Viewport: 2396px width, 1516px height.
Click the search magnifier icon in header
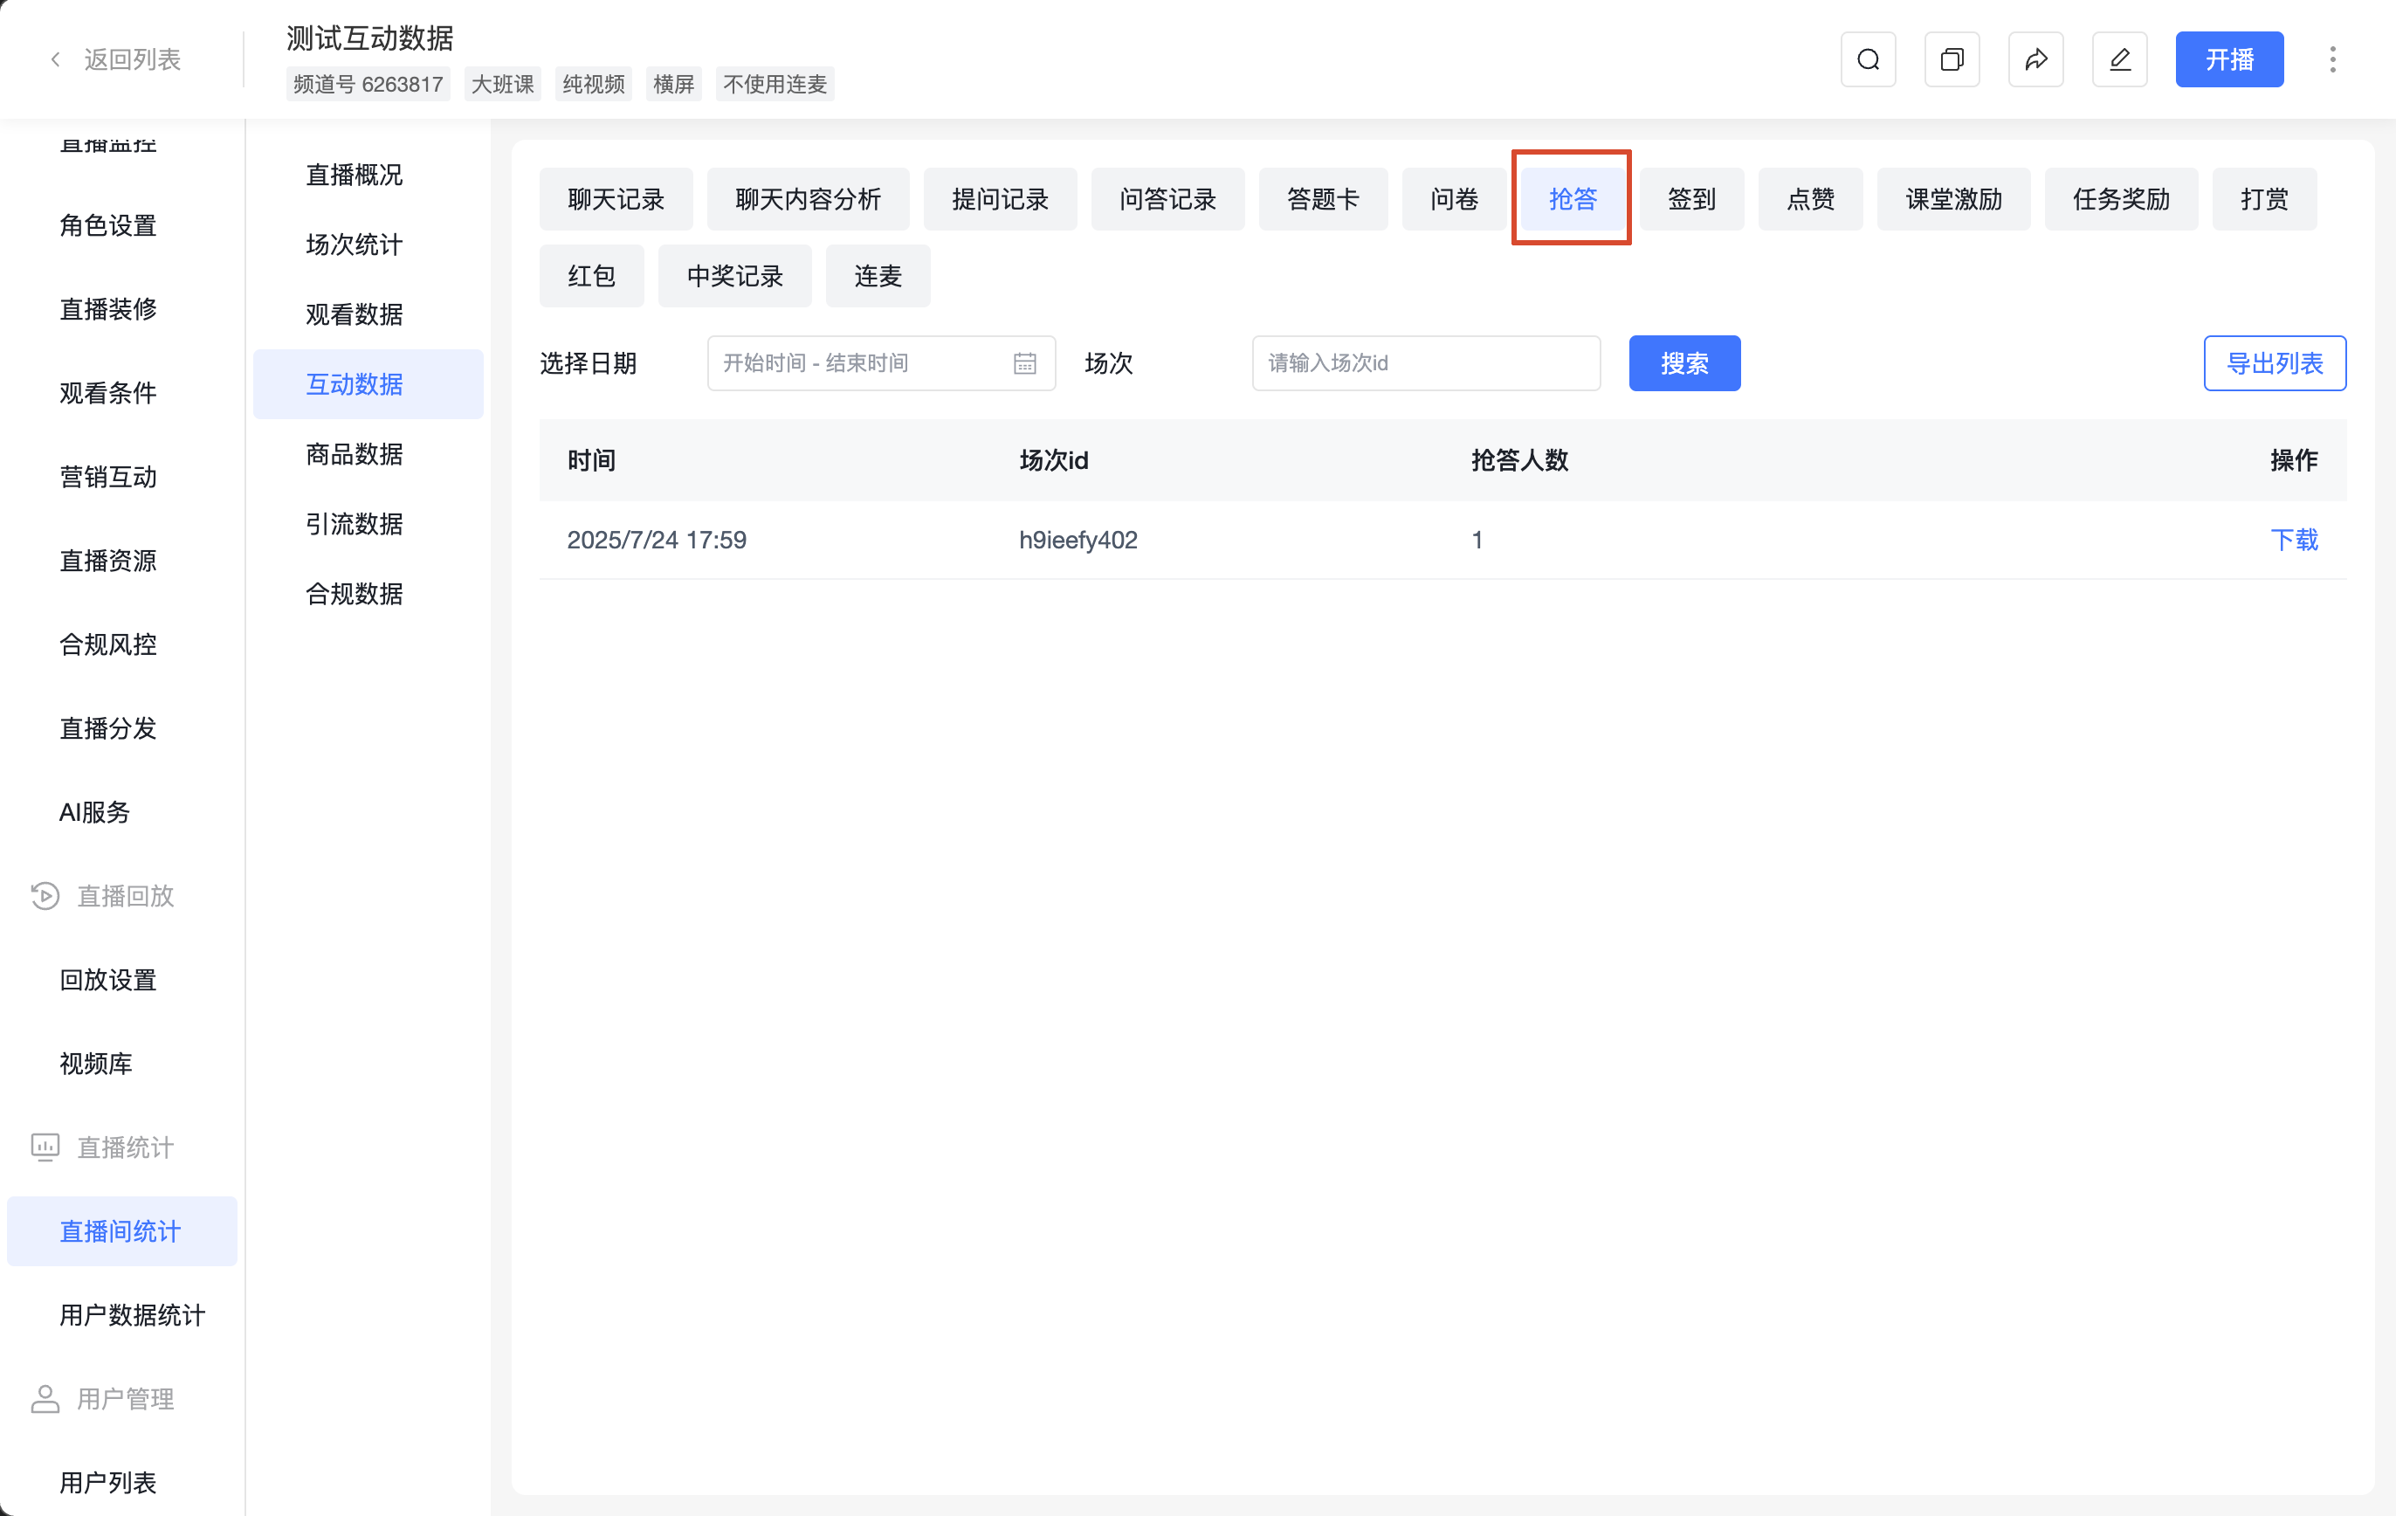(x=1868, y=59)
